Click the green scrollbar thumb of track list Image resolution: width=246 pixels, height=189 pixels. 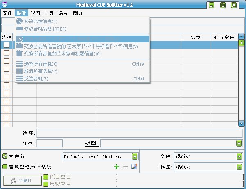[241, 42]
